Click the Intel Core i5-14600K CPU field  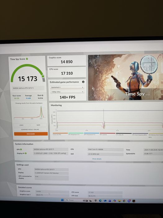tap(105, 149)
